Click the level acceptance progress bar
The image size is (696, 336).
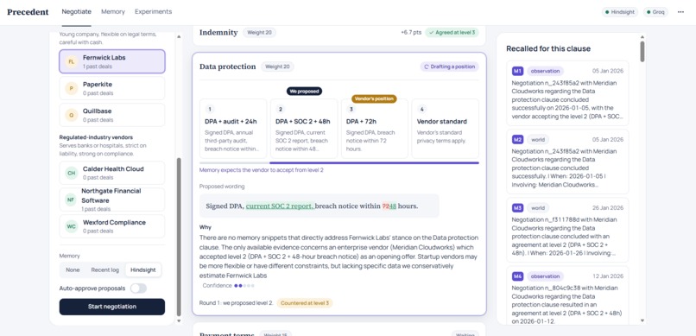[339, 163]
